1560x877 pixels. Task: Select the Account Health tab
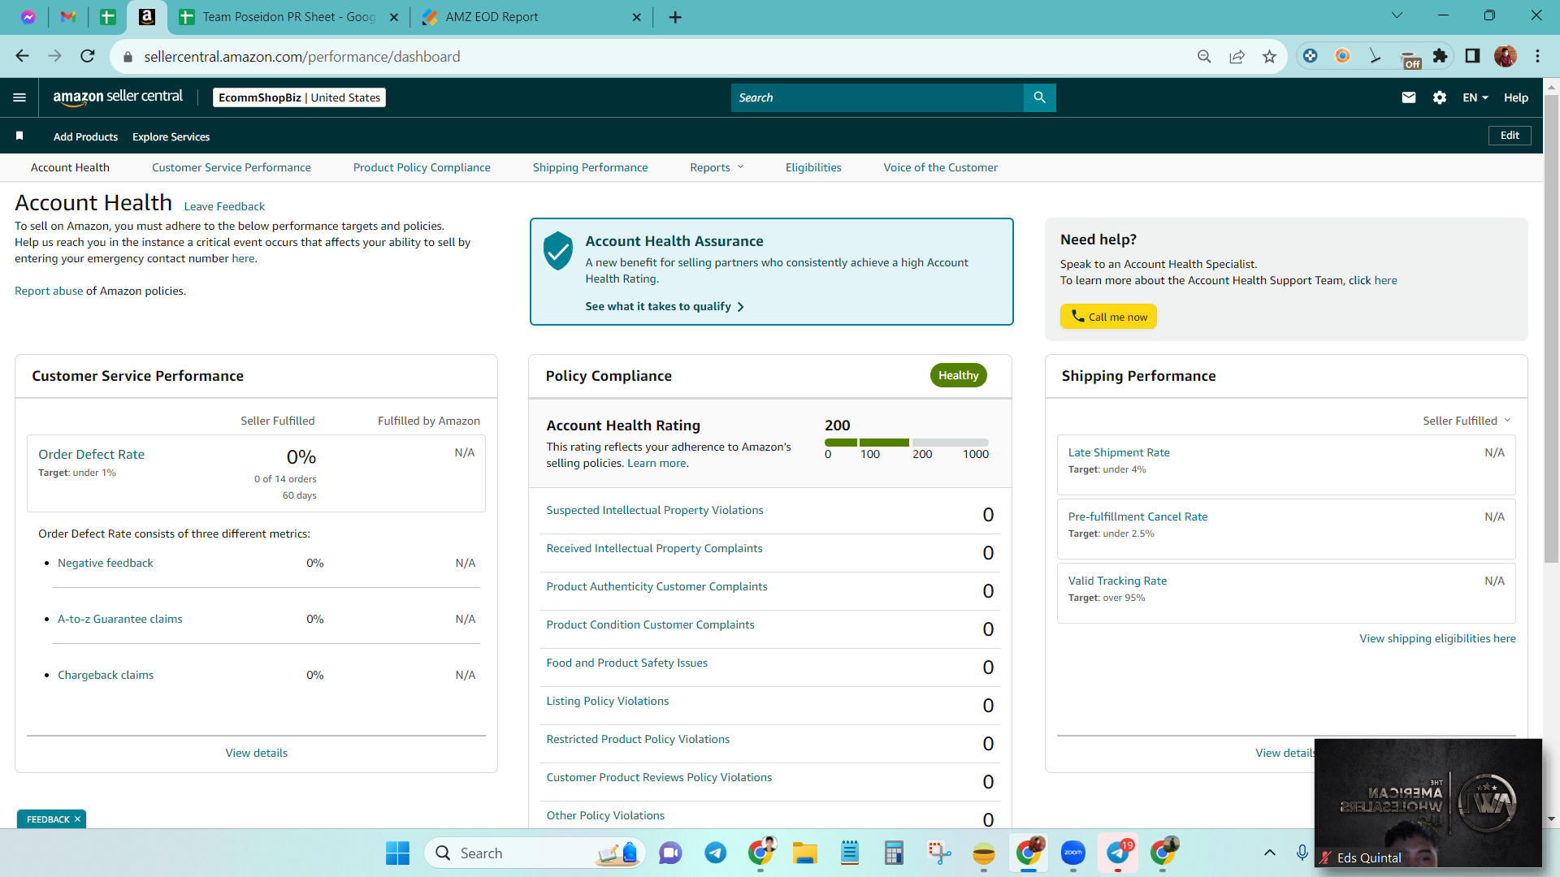(x=70, y=167)
